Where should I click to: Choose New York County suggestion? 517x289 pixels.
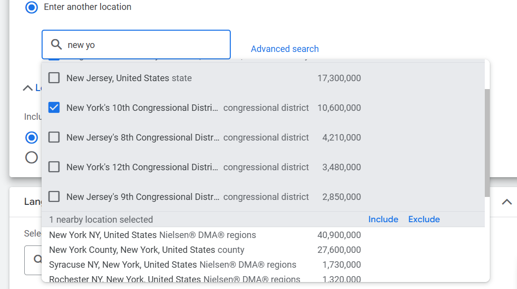pyautogui.click(x=147, y=250)
